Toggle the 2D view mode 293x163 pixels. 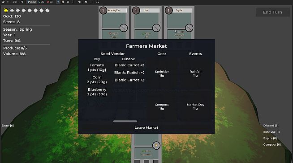point(41,2)
